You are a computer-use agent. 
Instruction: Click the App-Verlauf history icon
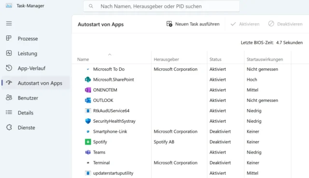pyautogui.click(x=9, y=68)
